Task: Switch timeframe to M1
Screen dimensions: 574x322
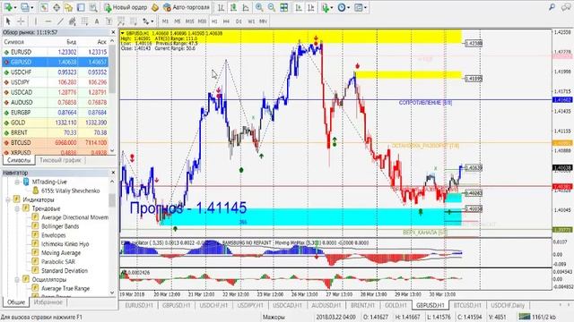Action: pos(165,21)
